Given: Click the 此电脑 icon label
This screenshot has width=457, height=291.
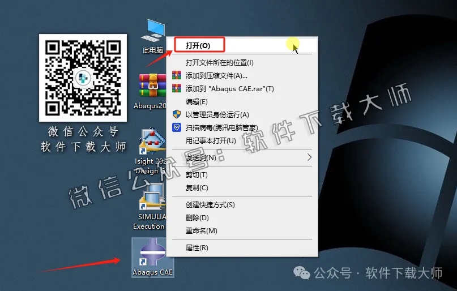Looking at the screenshot, I should click(x=153, y=50).
